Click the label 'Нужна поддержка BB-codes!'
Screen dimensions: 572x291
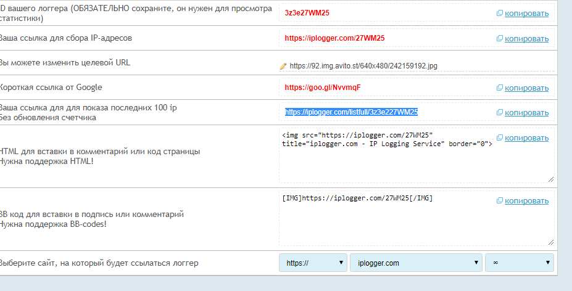[53, 224]
